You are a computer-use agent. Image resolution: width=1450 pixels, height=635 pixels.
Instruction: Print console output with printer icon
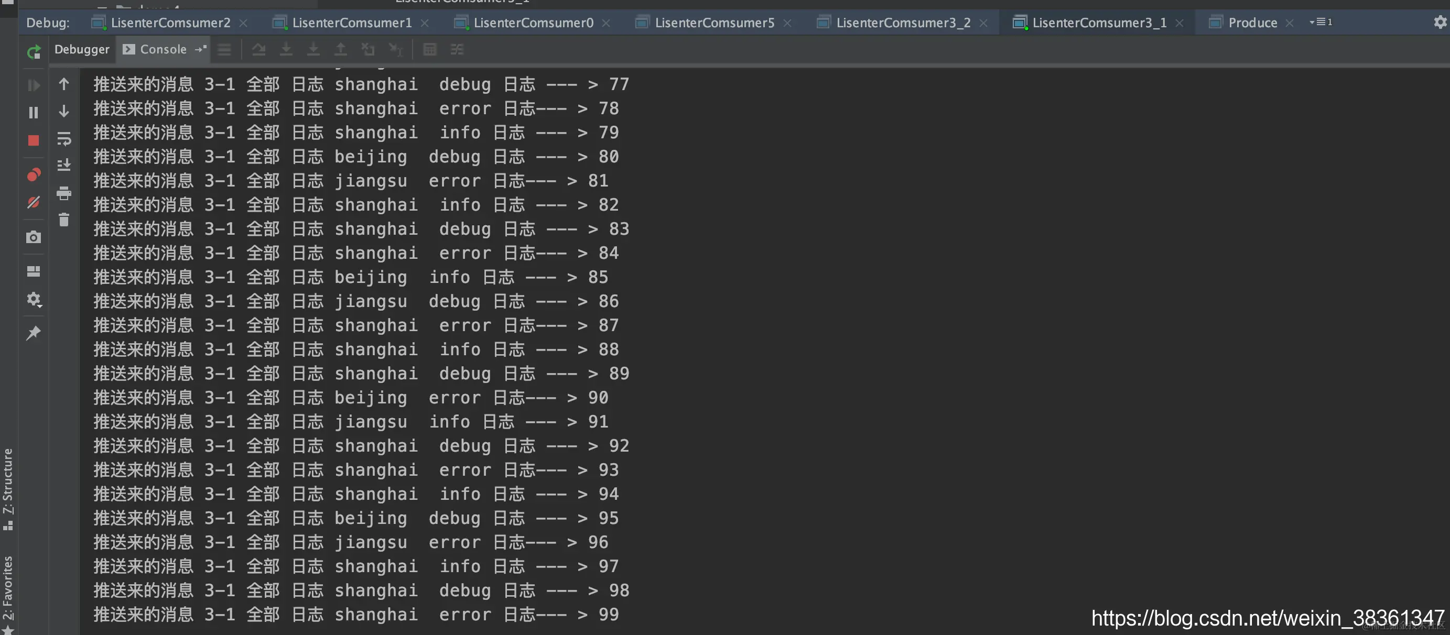(x=64, y=193)
